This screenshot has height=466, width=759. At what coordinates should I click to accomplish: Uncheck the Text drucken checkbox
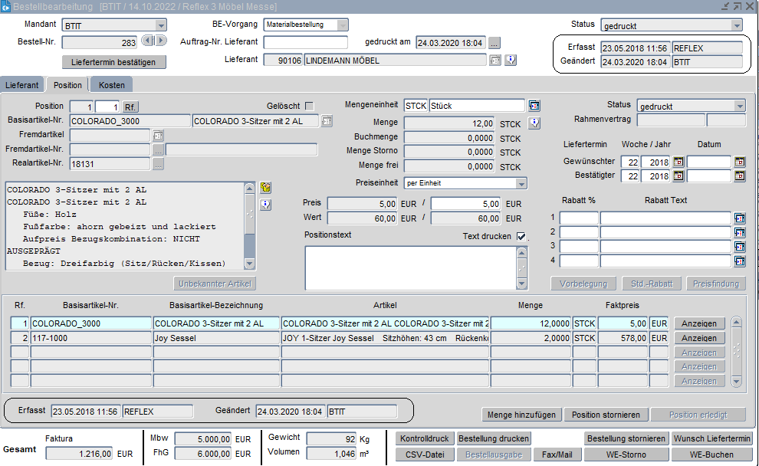click(521, 237)
